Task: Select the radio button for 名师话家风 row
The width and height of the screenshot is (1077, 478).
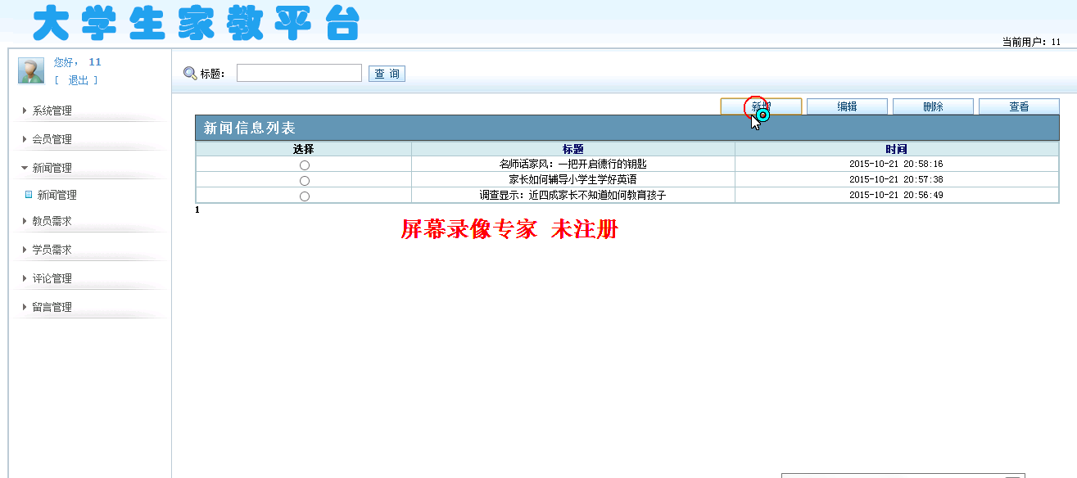Action: (x=305, y=165)
